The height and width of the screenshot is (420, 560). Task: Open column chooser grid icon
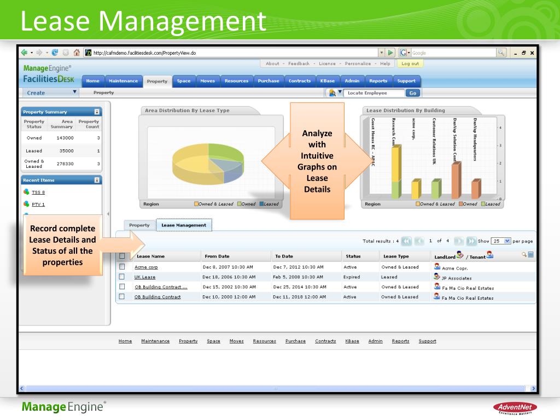pos(530,255)
